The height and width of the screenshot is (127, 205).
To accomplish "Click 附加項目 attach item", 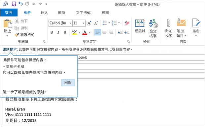I will [181, 28].
